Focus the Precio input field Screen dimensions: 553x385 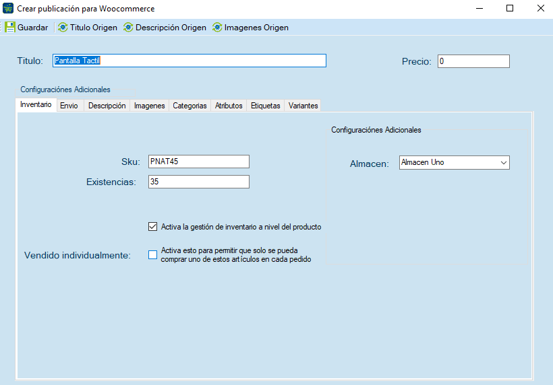pyautogui.click(x=473, y=61)
